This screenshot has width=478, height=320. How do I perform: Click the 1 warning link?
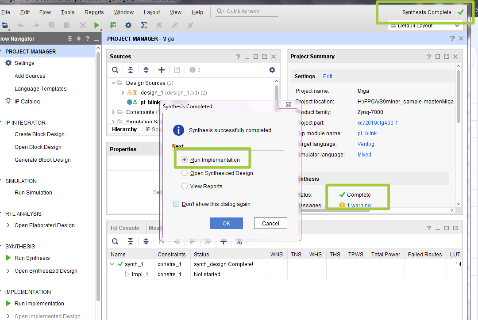[x=358, y=205]
